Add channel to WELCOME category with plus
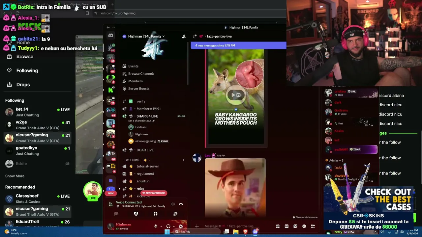422x237 pixels. (x=183, y=160)
